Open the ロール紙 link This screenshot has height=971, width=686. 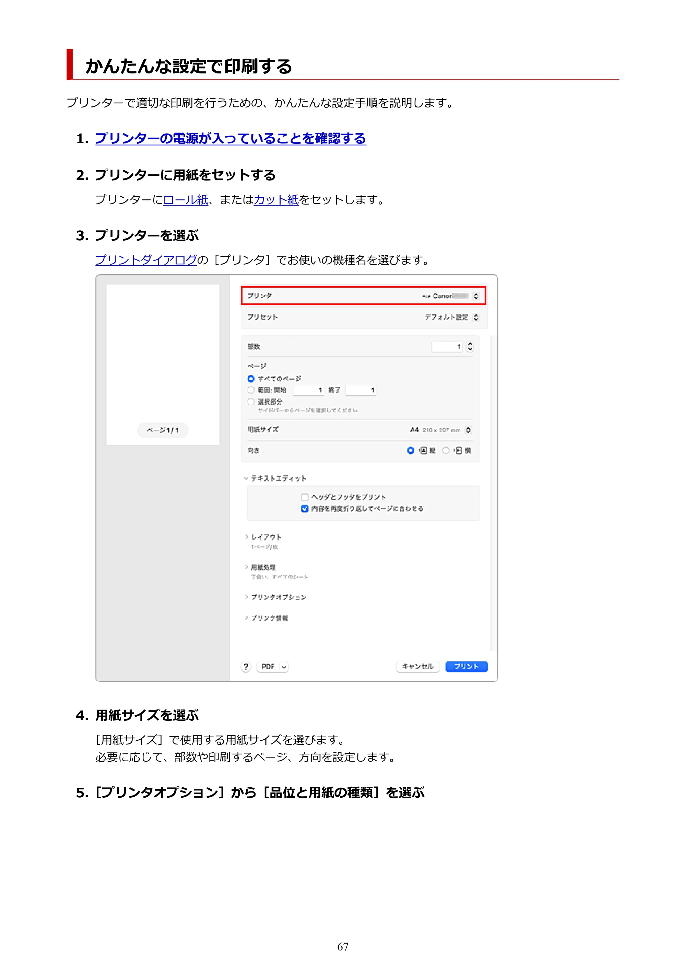[x=186, y=200]
